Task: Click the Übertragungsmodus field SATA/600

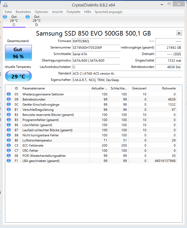Action: coord(96,60)
